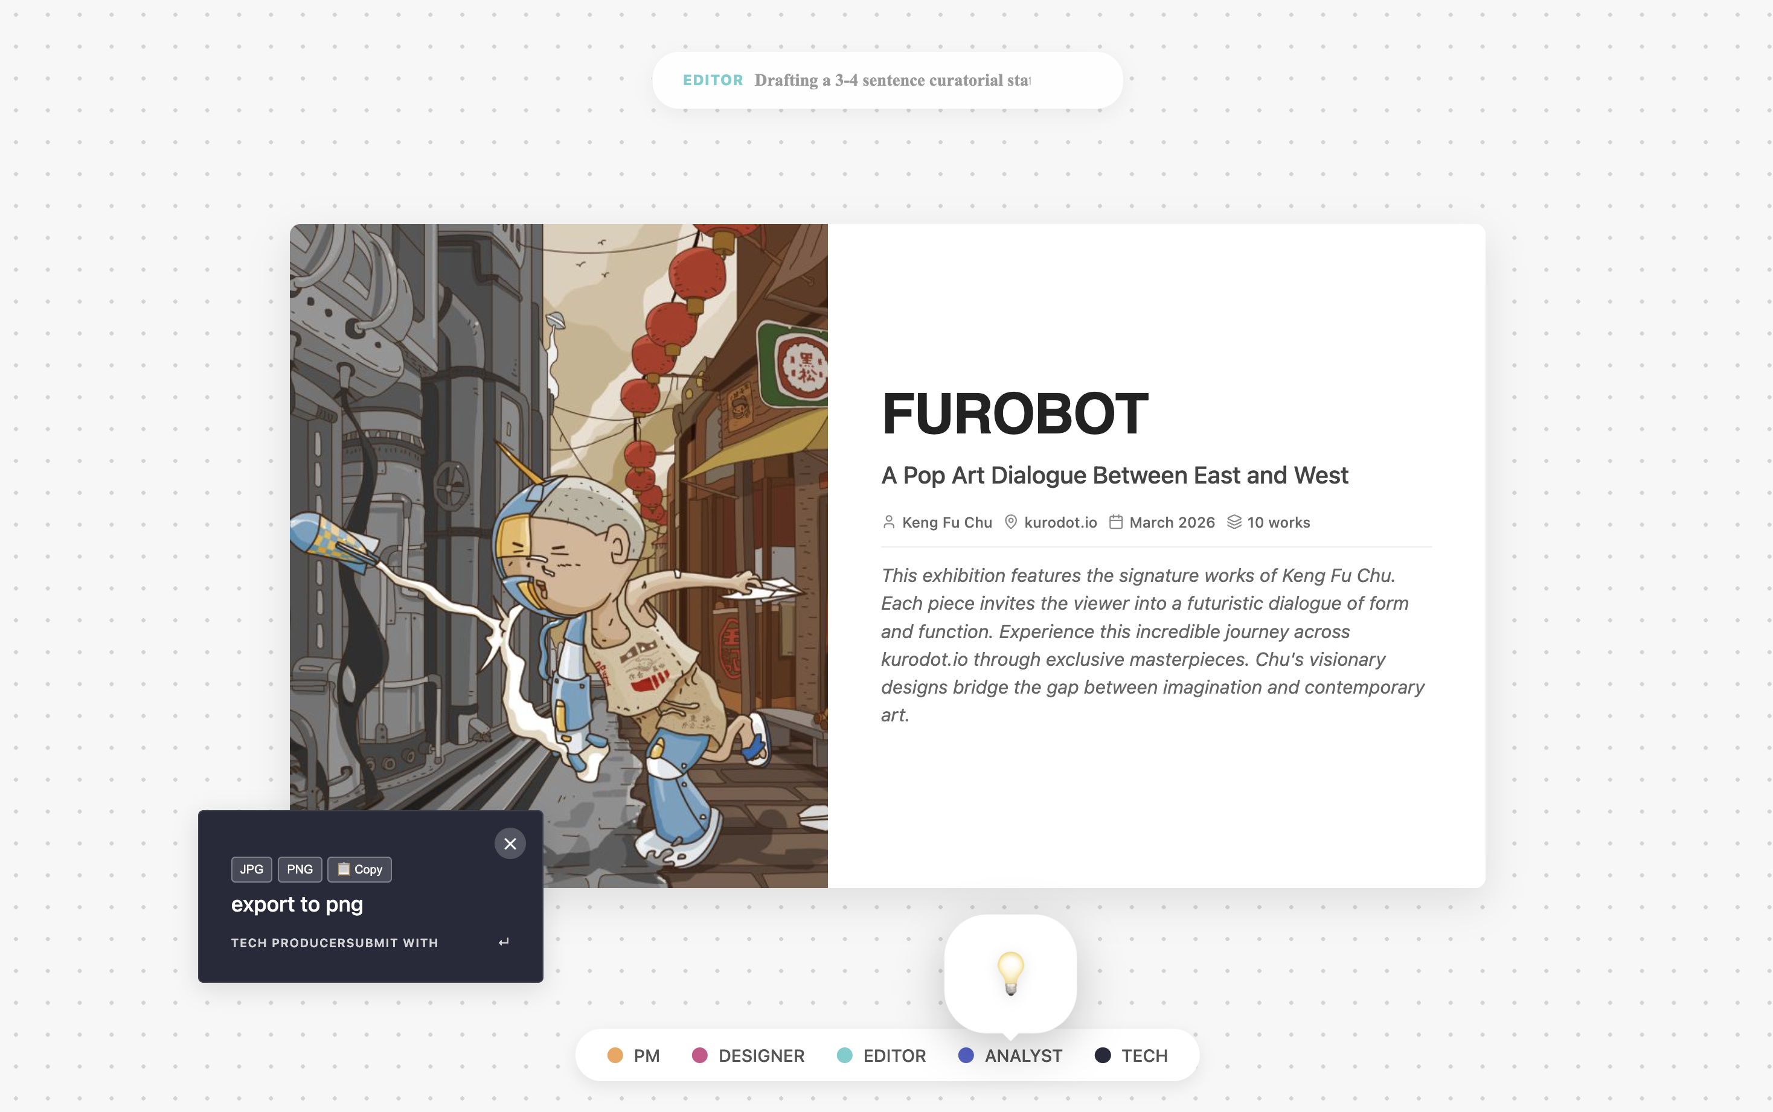1773x1112 pixels.
Task: Click the PNG export button
Action: (300, 869)
